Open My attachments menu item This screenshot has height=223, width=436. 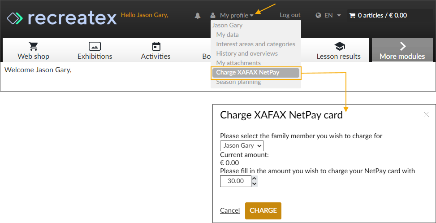tap(238, 63)
